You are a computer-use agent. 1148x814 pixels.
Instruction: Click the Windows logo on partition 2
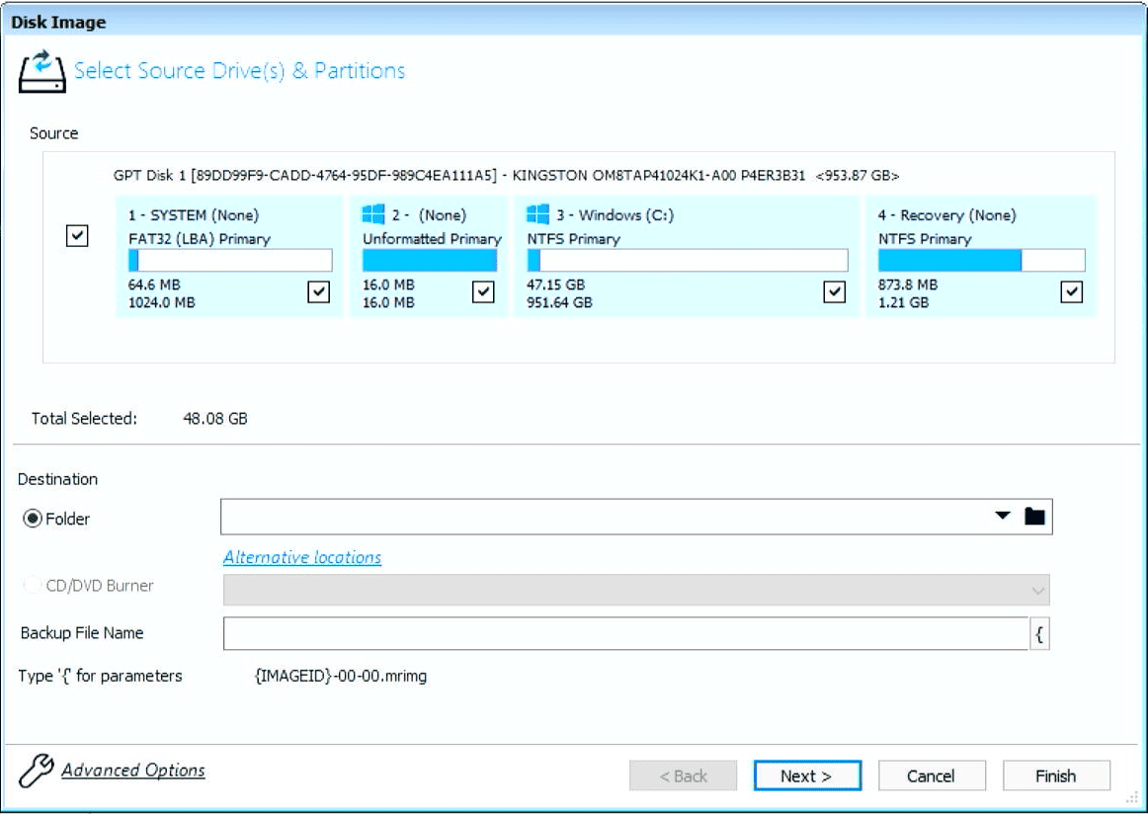[x=373, y=215]
